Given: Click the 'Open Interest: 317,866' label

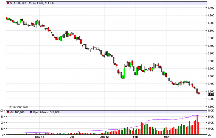Looking at the screenshot, I should click(x=46, y=112).
